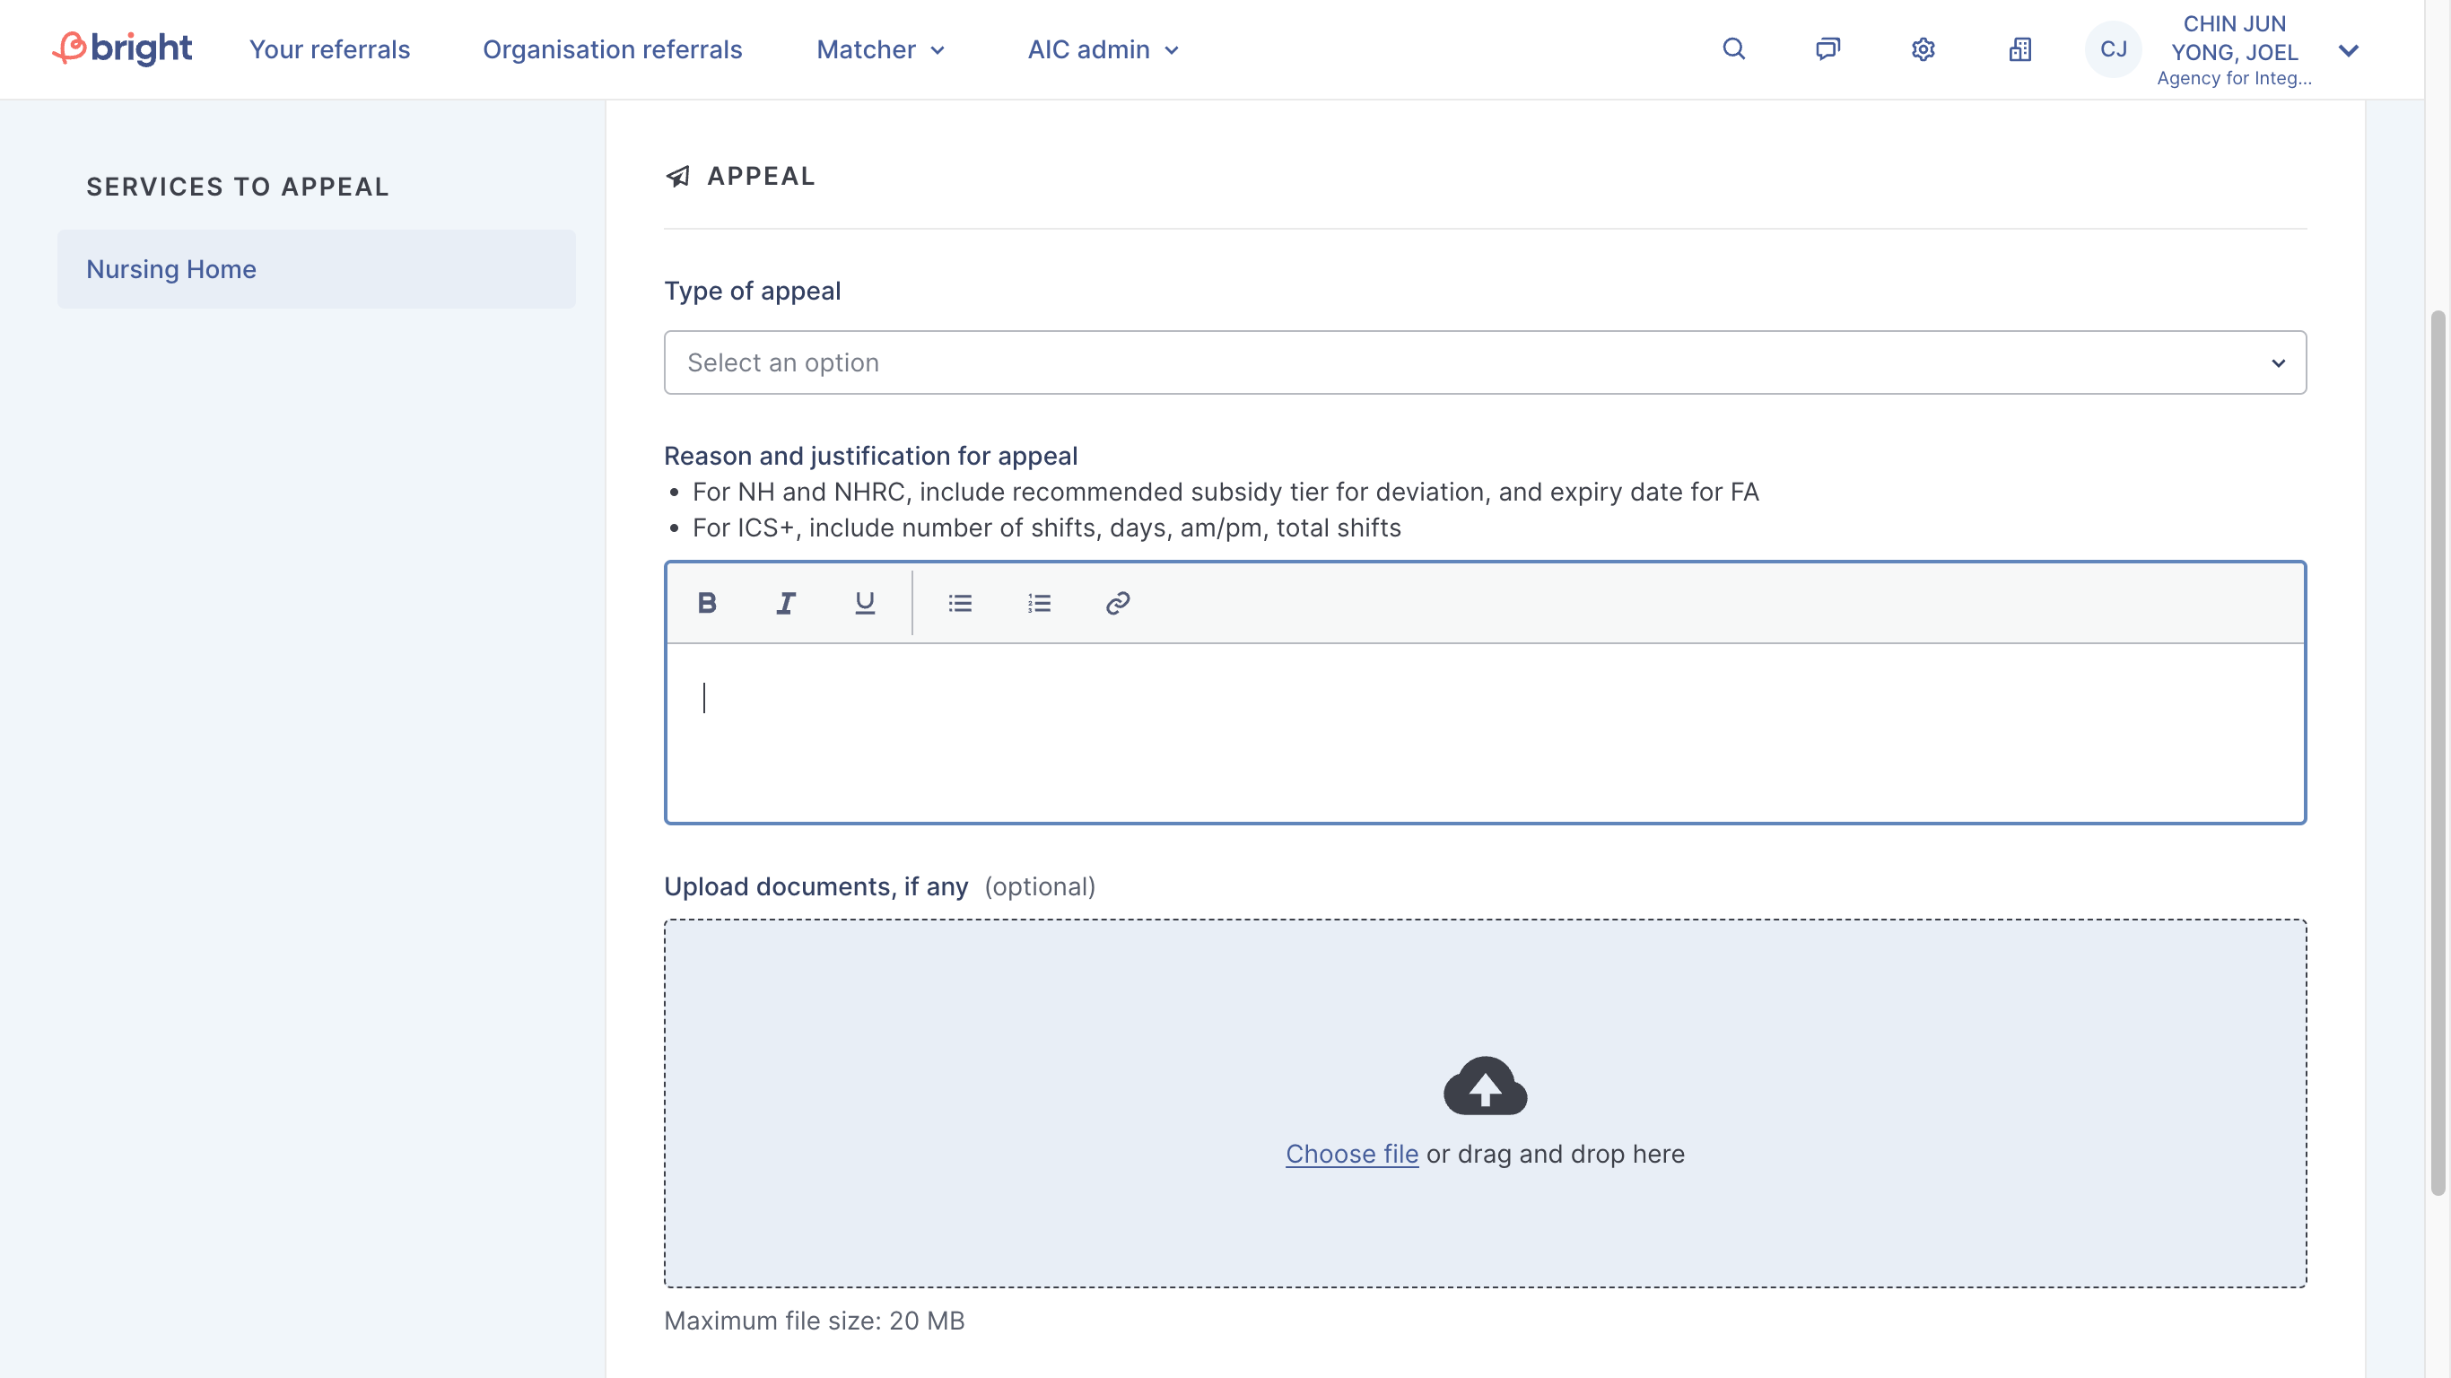This screenshot has height=1378, width=2451.
Task: Click the page vertical scrollbar
Action: (2437, 752)
